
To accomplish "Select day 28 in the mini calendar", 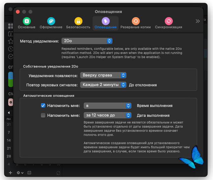I will pos(9,156).
